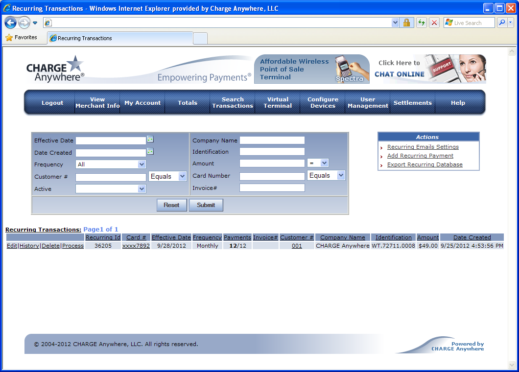This screenshot has height=372, width=519.
Task: Open the Virtual Terminal menu
Action: pyautogui.click(x=278, y=103)
